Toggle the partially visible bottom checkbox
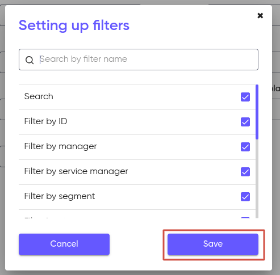280x275 pixels. (x=245, y=218)
